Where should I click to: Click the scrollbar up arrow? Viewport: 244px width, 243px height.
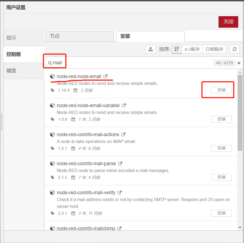click(240, 72)
